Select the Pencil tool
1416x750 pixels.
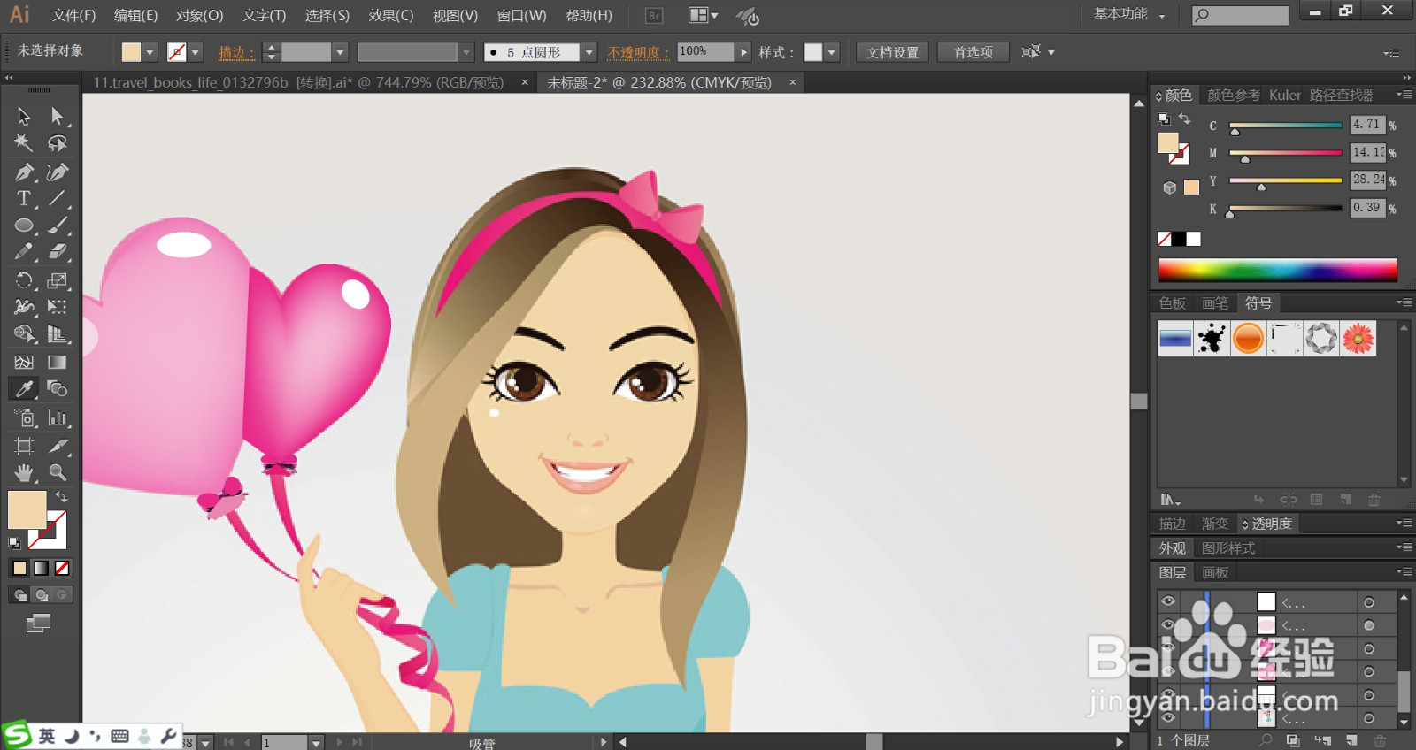[24, 252]
